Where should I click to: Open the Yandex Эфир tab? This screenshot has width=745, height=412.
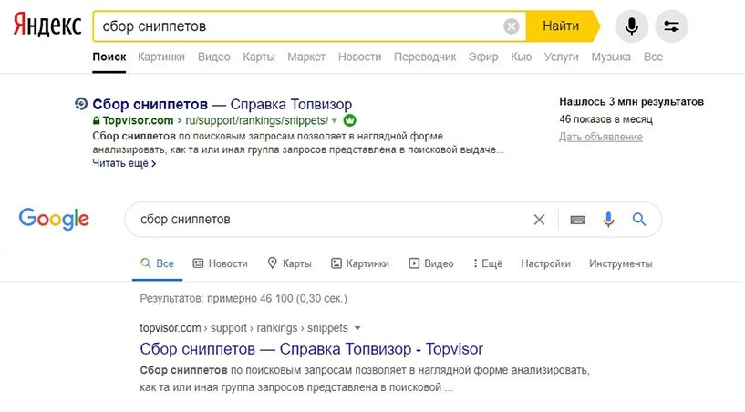(x=483, y=57)
